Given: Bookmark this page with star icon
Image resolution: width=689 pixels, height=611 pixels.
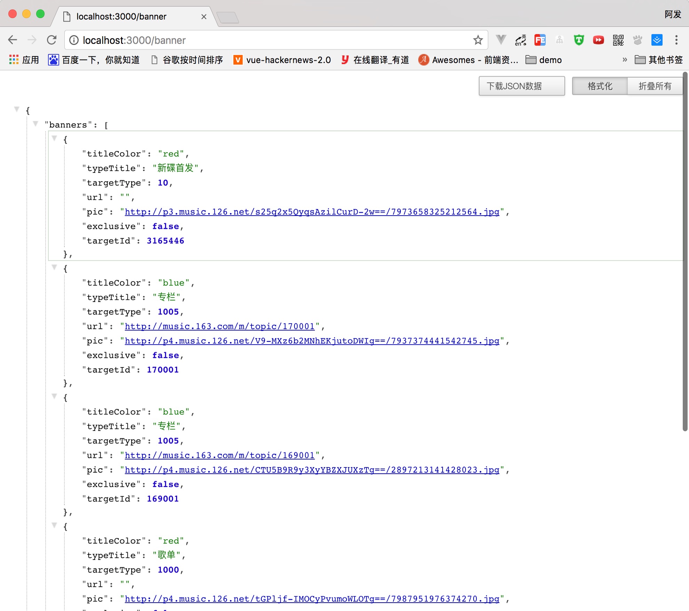Looking at the screenshot, I should [x=478, y=40].
